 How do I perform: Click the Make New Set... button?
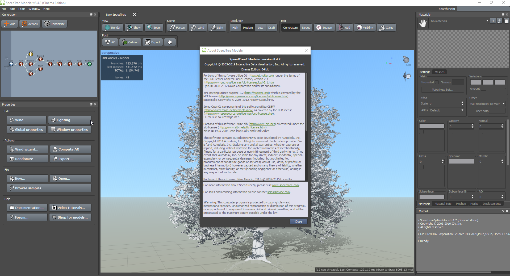tap(442, 90)
